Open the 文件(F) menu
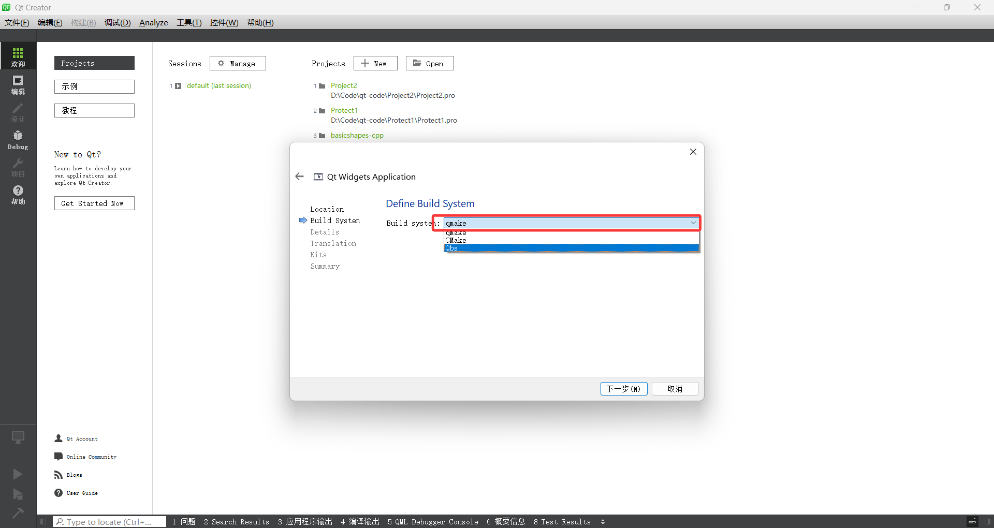This screenshot has width=994, height=528. (x=17, y=23)
